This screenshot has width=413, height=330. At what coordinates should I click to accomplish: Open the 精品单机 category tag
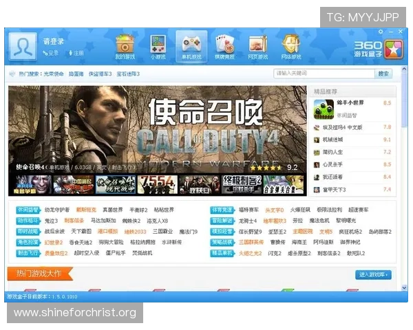tap(222, 253)
